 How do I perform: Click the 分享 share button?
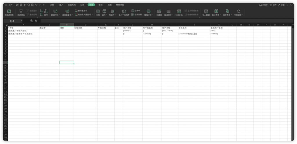pyautogui.click(x=281, y=5)
